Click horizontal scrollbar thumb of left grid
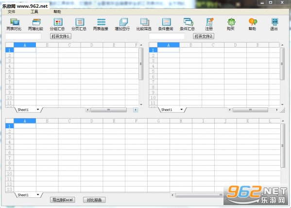 pyautogui.click(x=109, y=110)
